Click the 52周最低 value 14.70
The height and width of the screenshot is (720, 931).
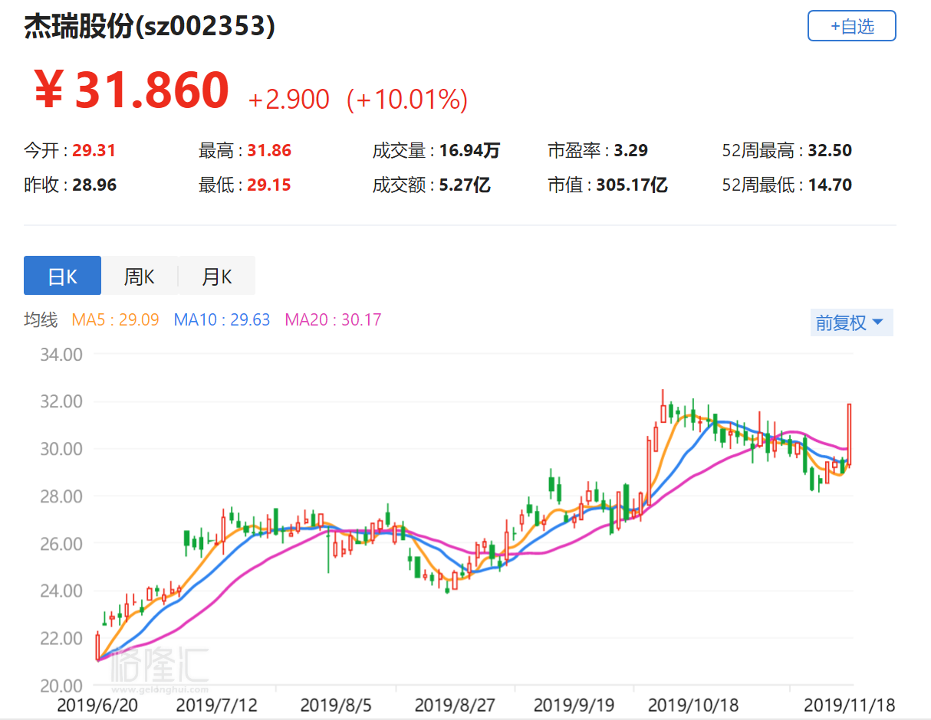[x=830, y=185]
